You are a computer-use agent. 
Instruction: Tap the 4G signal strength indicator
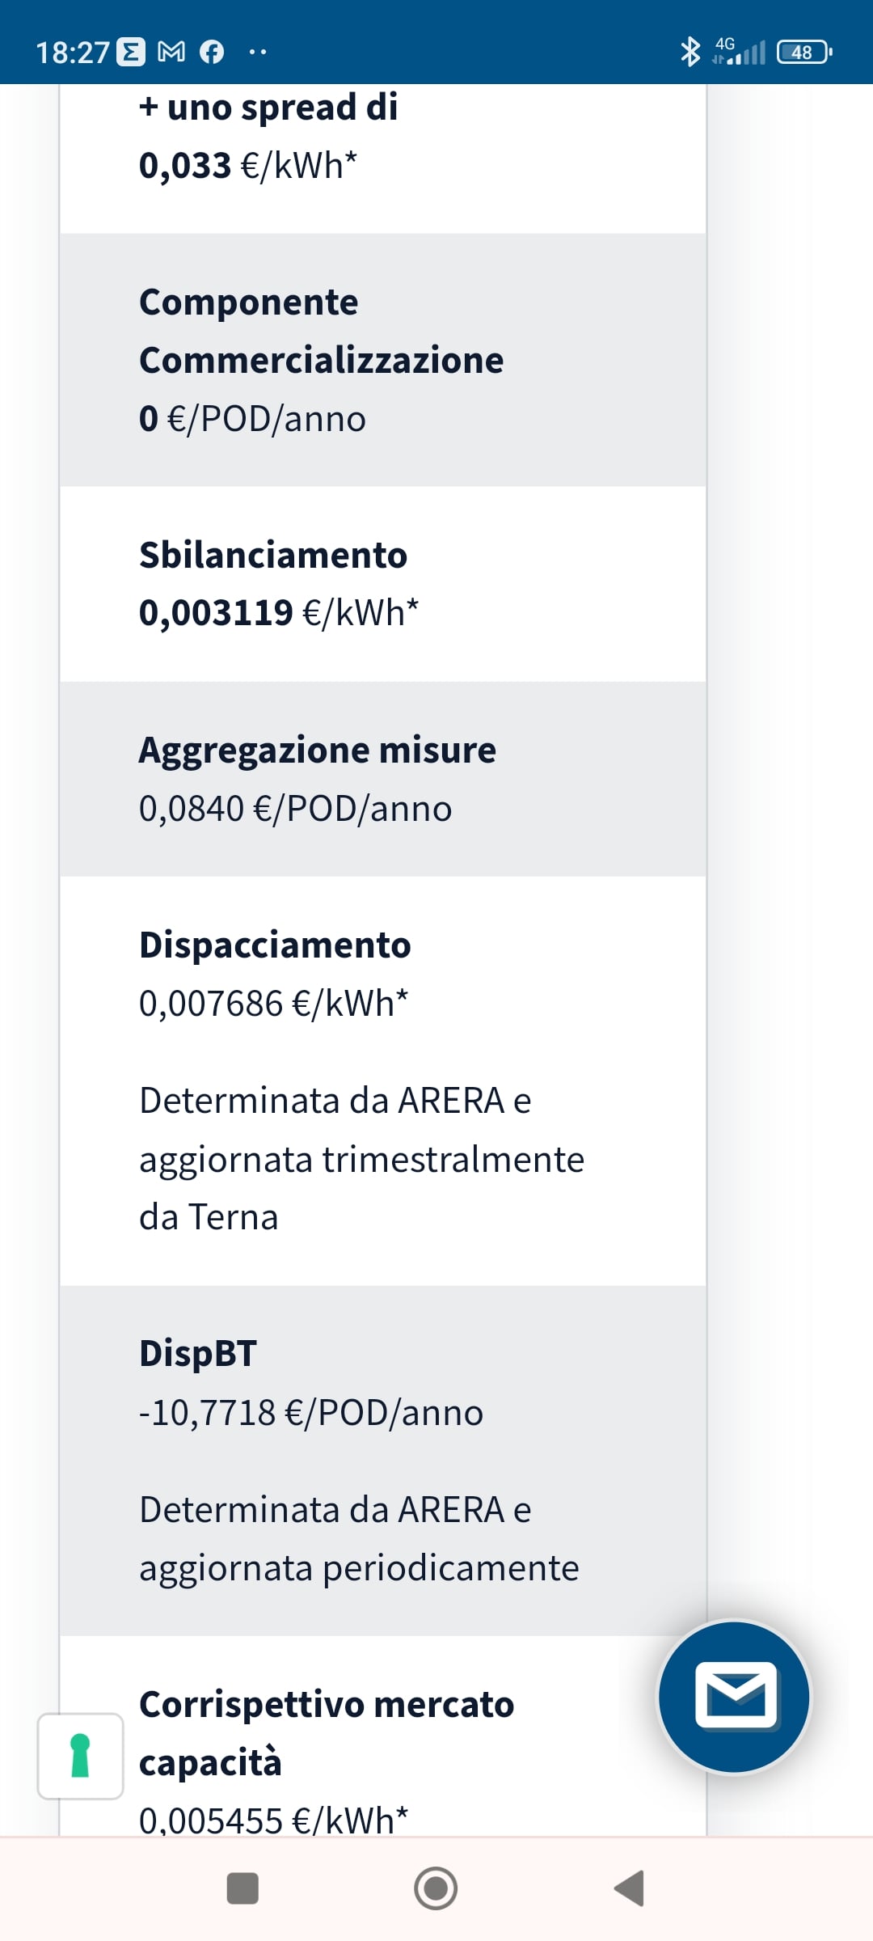740,53
